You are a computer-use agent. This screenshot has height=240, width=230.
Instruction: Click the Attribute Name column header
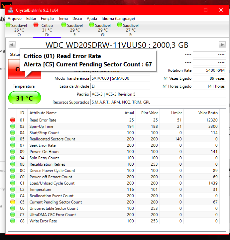pos(70,113)
